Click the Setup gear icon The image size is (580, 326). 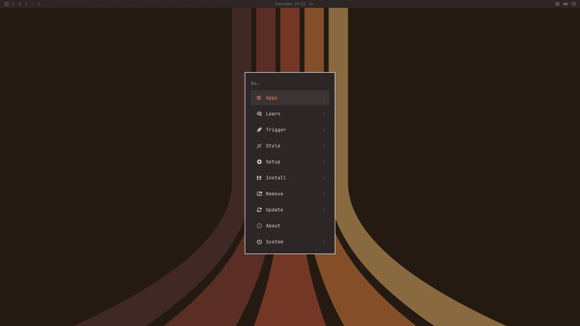pos(259,162)
